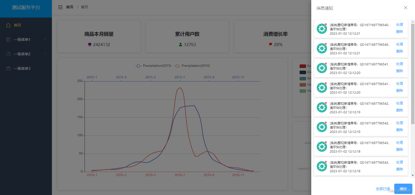
Task: Click the blue 清空 button
Action: pos(403,189)
